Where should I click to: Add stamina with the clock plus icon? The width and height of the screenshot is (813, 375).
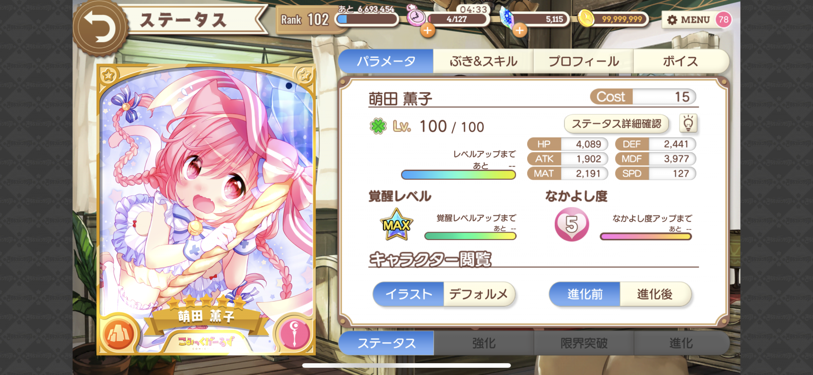(428, 30)
